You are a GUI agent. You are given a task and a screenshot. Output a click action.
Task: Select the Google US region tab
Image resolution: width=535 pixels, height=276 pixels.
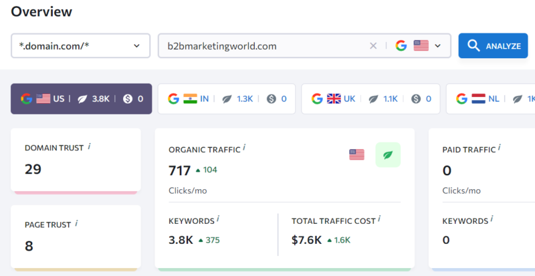coord(81,99)
